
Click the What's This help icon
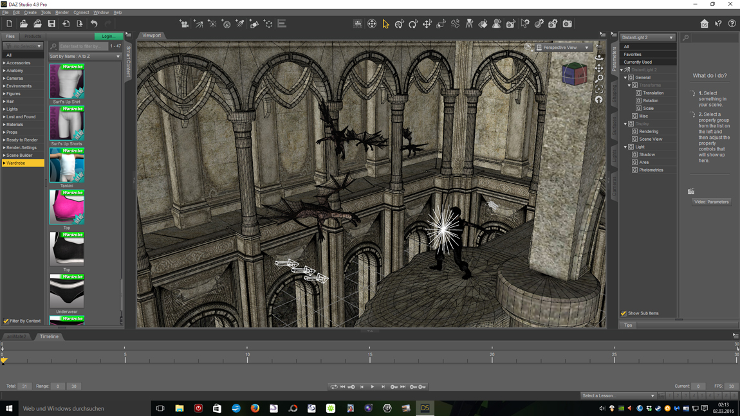click(x=718, y=24)
